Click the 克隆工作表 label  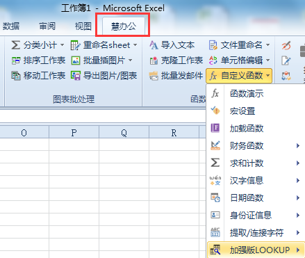(x=182, y=61)
